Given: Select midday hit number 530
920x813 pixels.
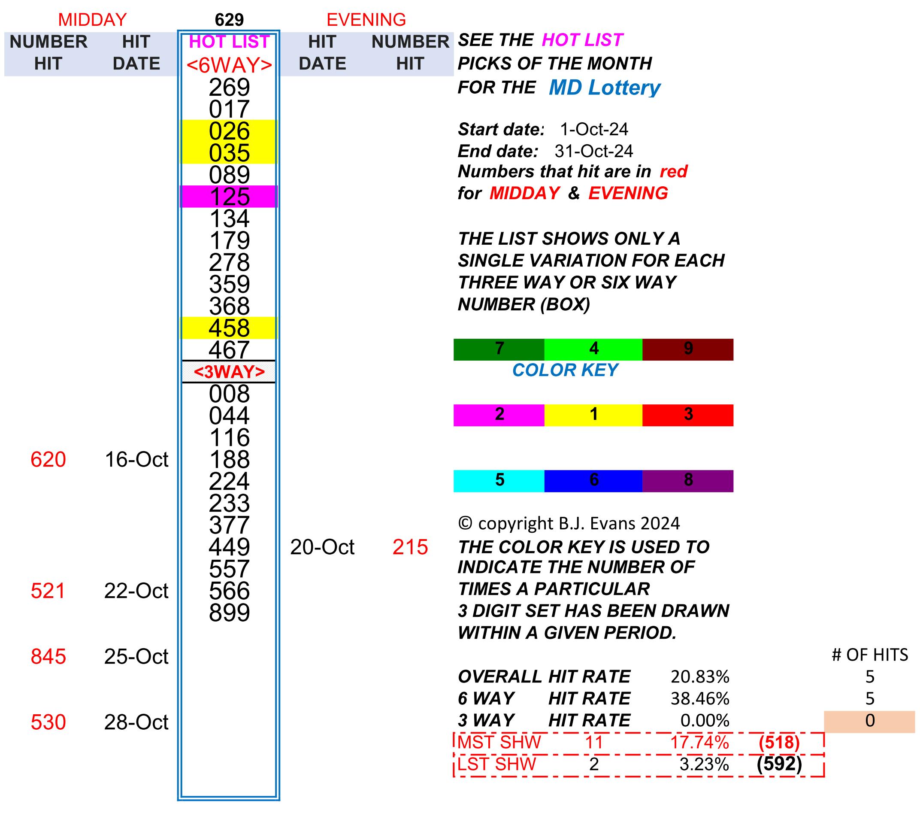Looking at the screenshot, I should click(48, 722).
